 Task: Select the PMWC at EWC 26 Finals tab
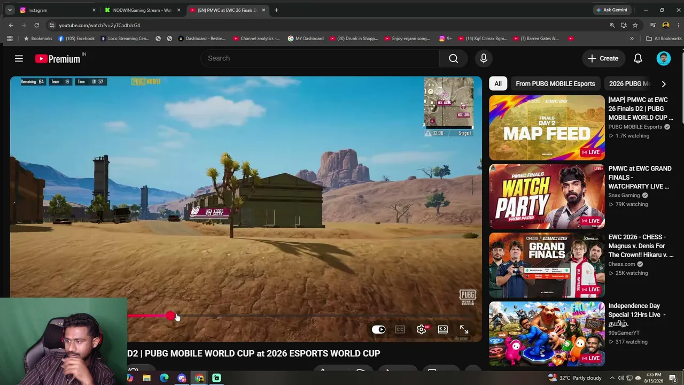[x=228, y=10]
